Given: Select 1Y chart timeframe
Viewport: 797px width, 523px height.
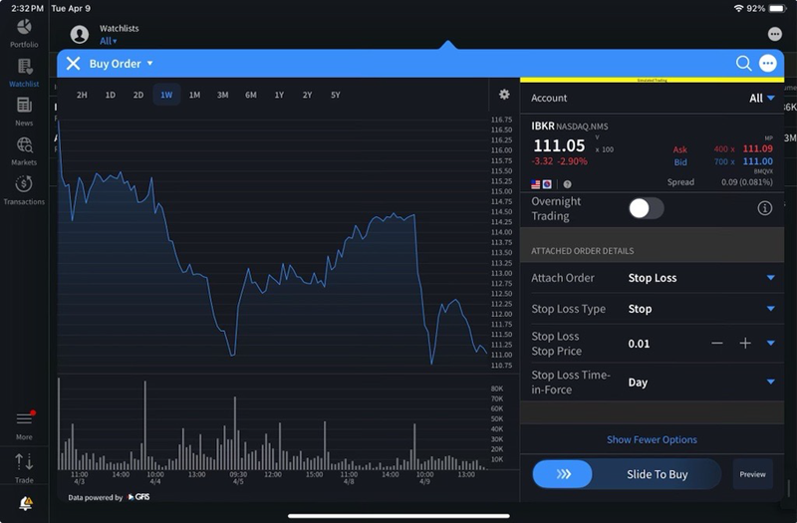Looking at the screenshot, I should (x=279, y=95).
